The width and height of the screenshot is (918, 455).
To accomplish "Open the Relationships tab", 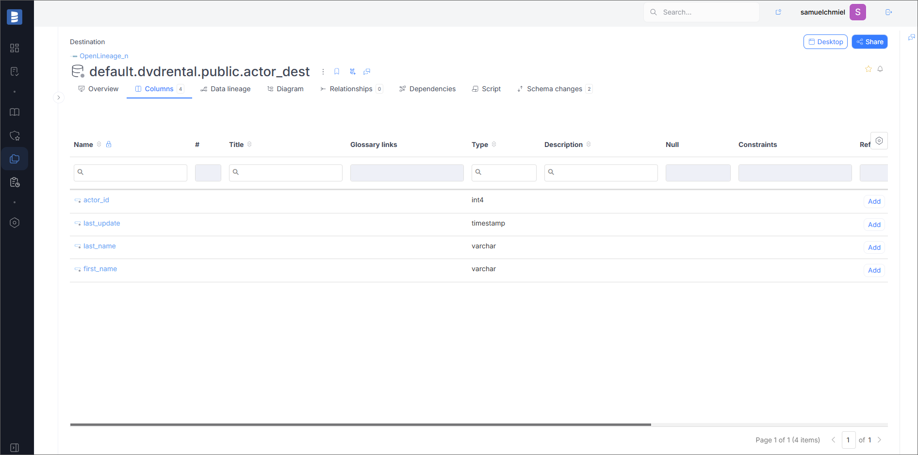I will point(351,89).
